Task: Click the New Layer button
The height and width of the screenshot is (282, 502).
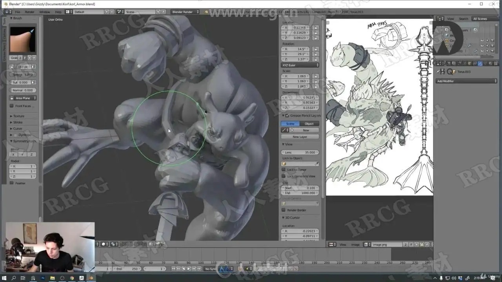Action: click(x=300, y=137)
